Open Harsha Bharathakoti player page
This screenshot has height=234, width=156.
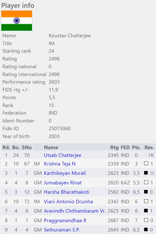67,192
